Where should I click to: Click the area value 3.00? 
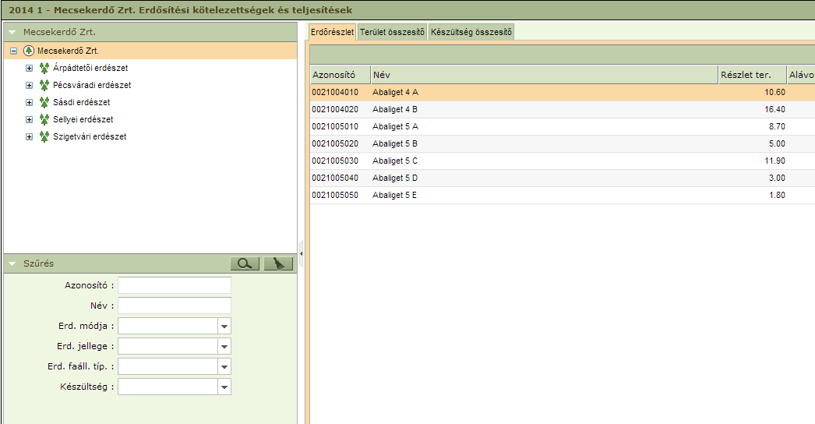(x=777, y=178)
